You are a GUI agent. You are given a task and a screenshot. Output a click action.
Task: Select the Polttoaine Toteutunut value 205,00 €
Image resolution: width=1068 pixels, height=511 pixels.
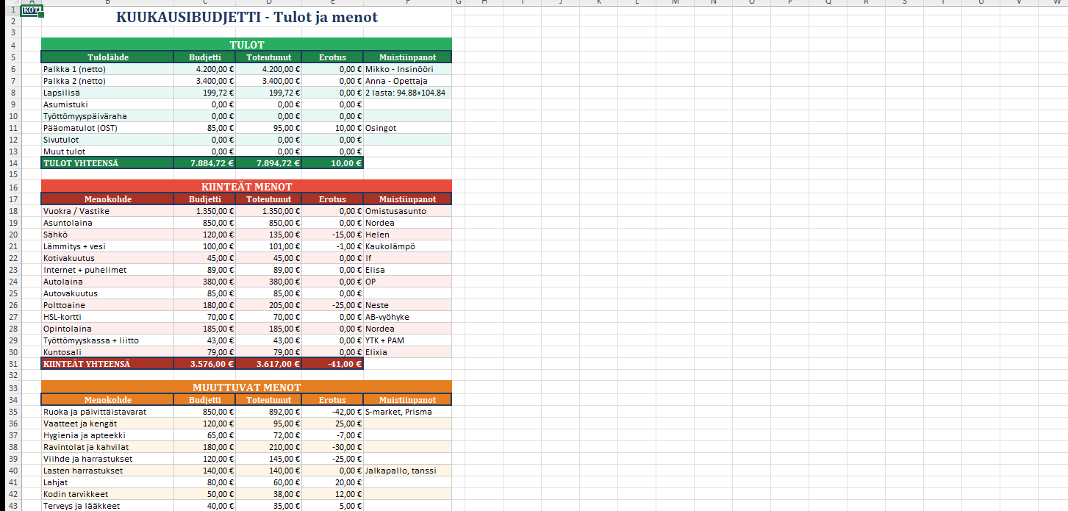[x=269, y=305]
